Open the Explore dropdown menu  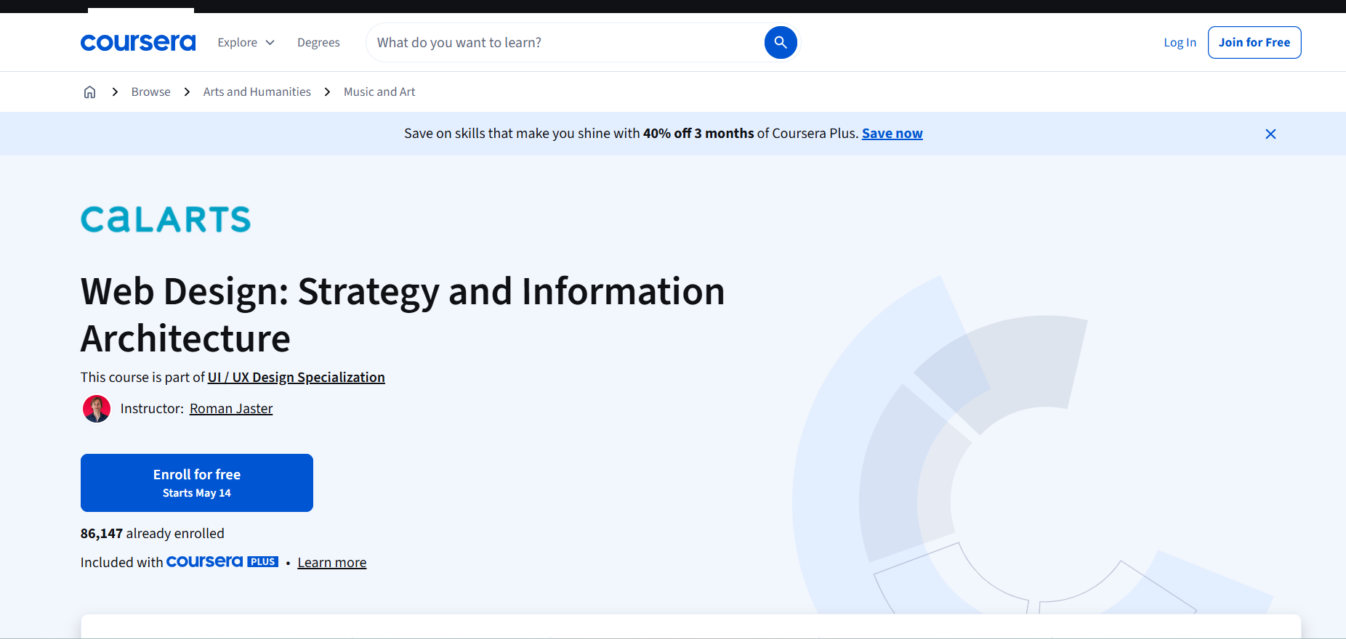pos(246,42)
